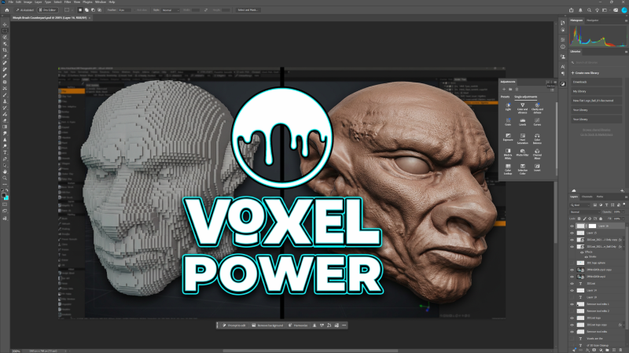Switch to the Paths tab

coord(600,197)
